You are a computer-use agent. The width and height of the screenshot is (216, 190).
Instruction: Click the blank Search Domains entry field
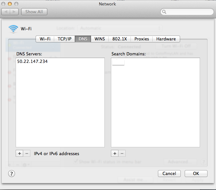point(118,62)
